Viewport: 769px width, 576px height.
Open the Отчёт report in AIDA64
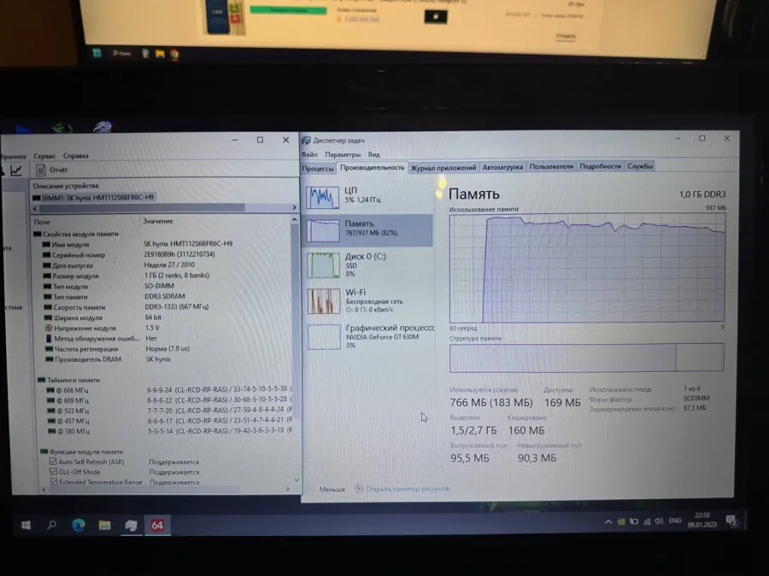(52, 170)
